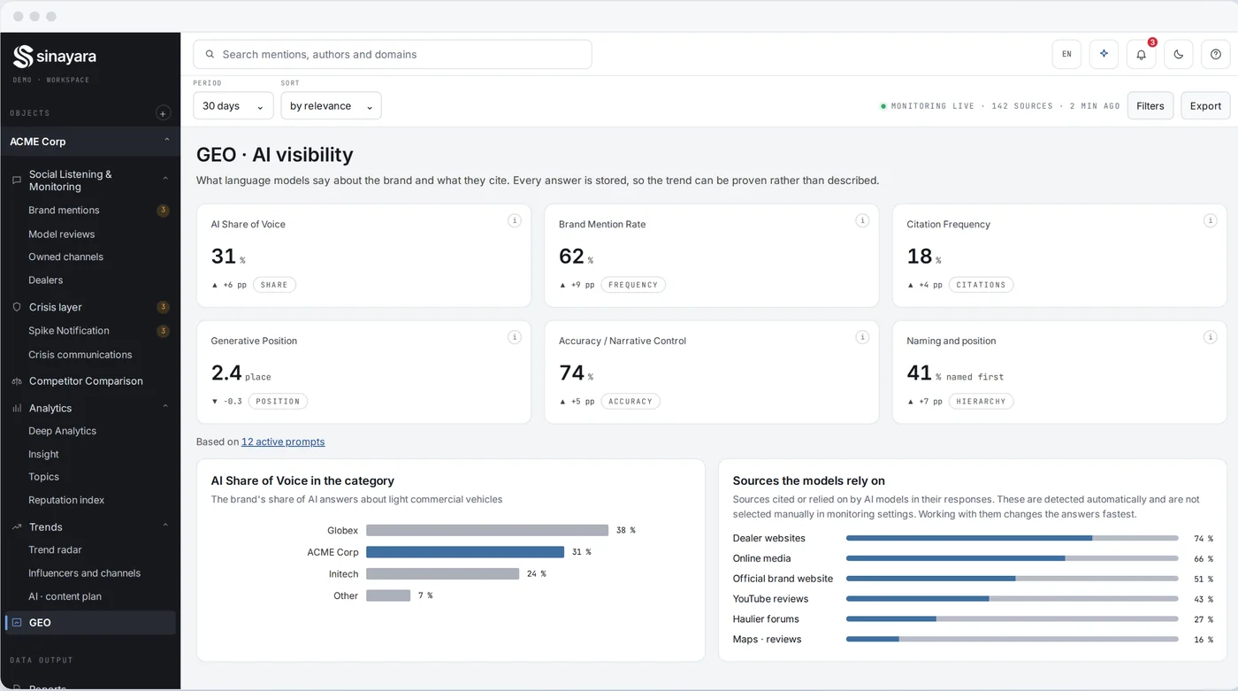Click the Export button
Screen dimensions: 1238x691
[x=1205, y=105]
